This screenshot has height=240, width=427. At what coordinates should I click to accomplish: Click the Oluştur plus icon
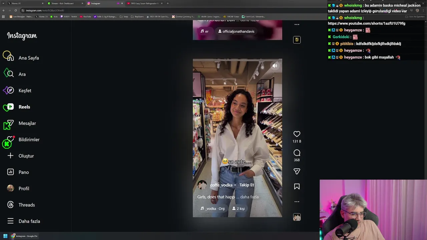[10, 156]
